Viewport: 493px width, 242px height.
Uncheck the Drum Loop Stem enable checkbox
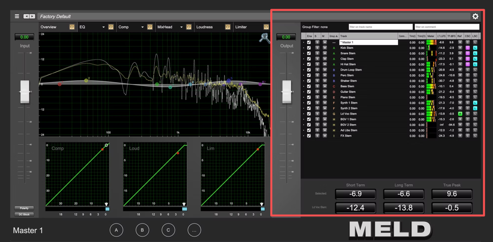309,70
